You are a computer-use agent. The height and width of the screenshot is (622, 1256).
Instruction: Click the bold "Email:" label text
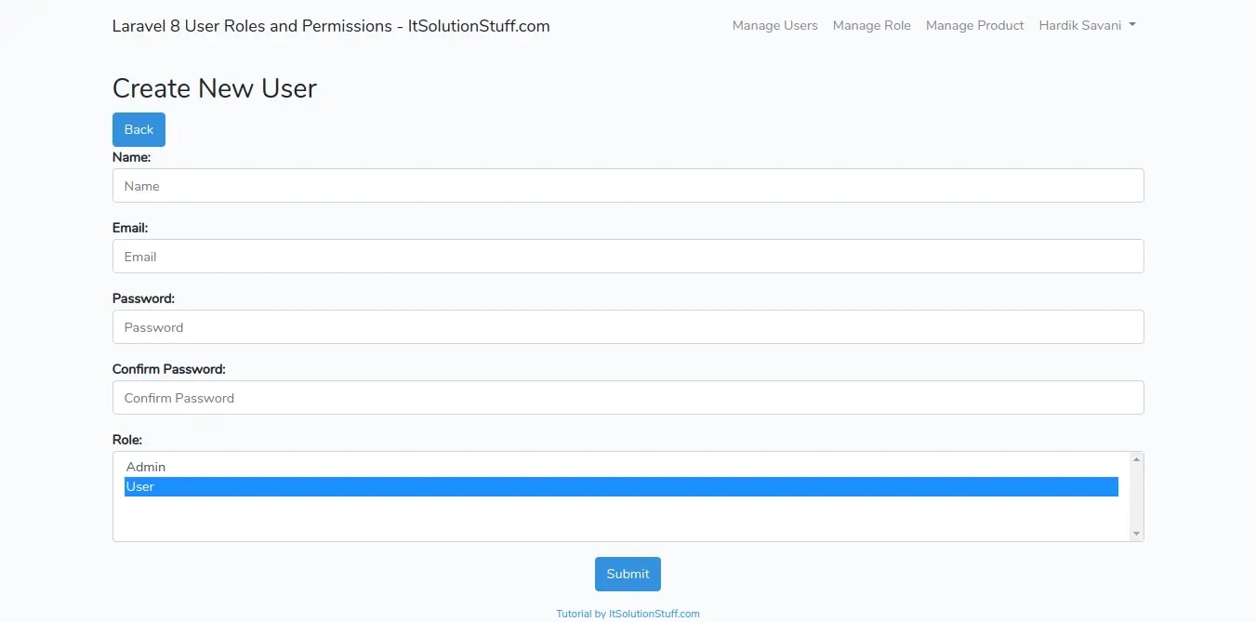(130, 228)
